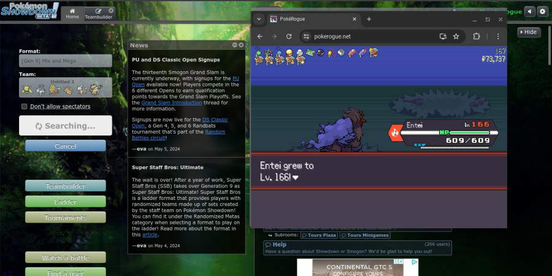Viewport: 552px width, 276px height.
Task: Click the ₽73,737 money counter
Action: click(494, 59)
